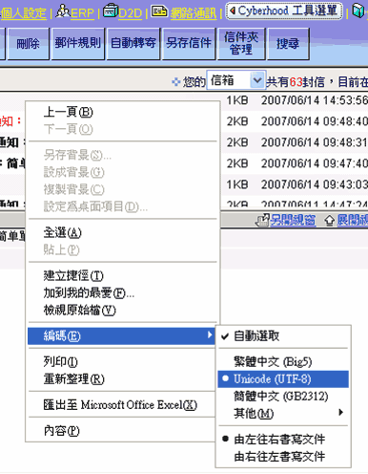Choose 內容(P) in context menu
368x474 pixels.
click(121, 431)
